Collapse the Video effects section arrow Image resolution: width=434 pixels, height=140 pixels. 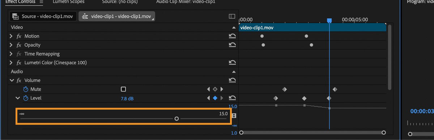(234, 27)
